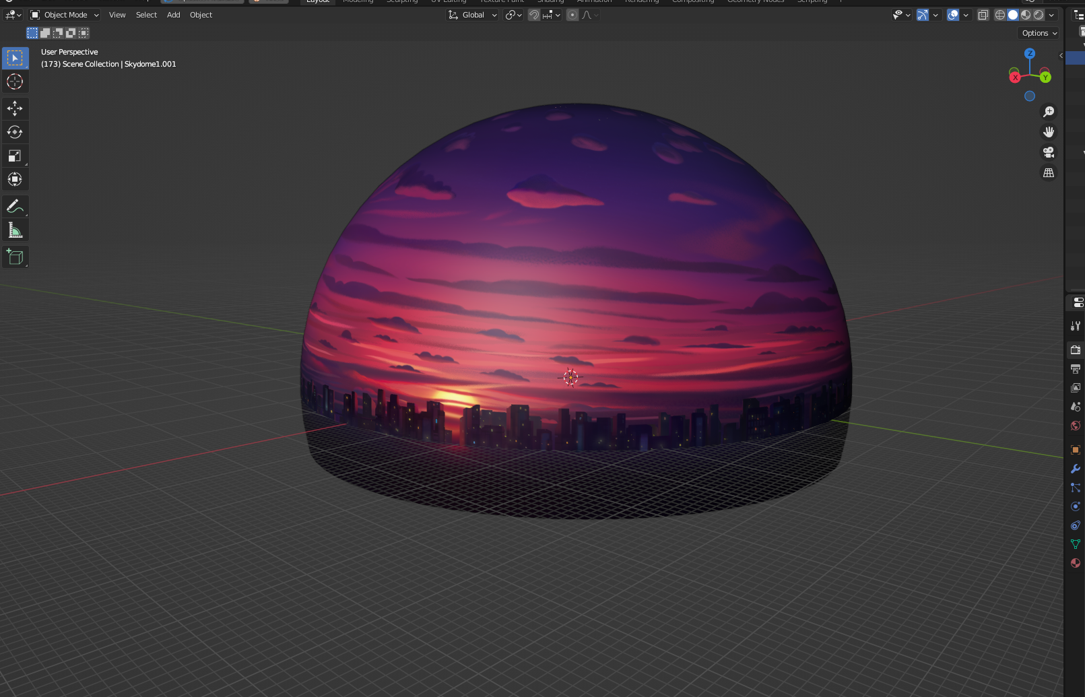Switch to solid viewport shading
This screenshot has height=697, width=1085.
(1013, 15)
